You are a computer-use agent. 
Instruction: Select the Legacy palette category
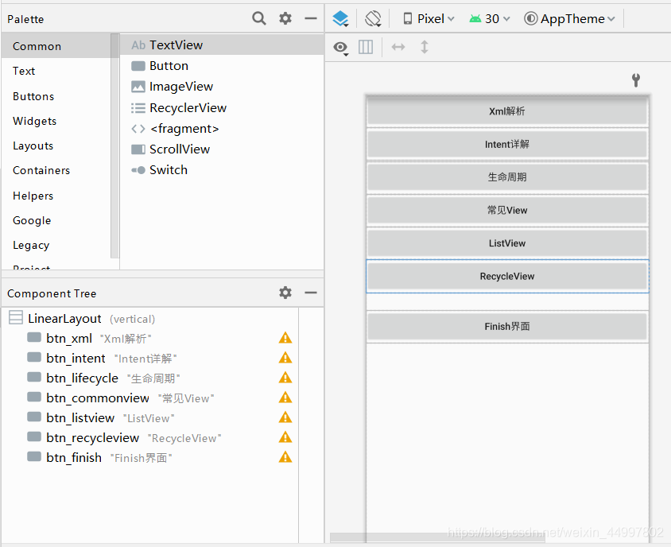point(56,245)
